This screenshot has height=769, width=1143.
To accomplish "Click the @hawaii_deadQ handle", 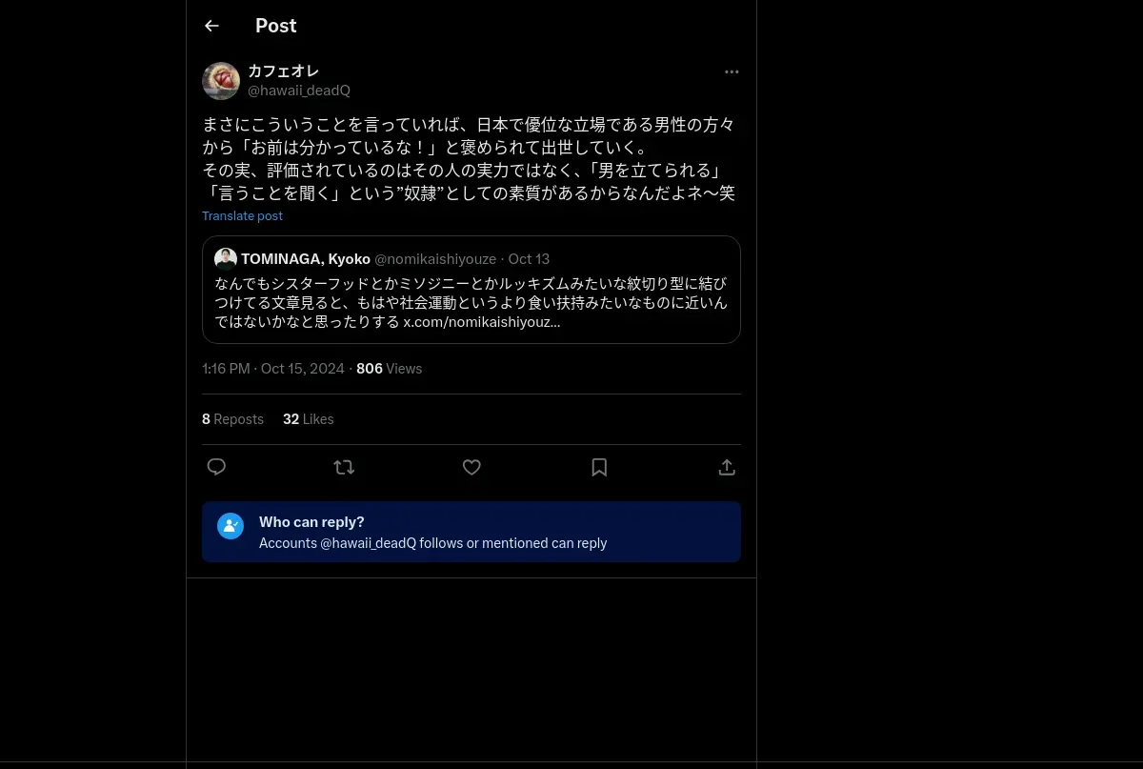I will pyautogui.click(x=299, y=91).
